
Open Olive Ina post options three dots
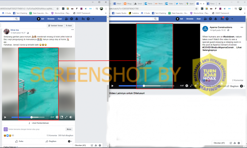(x=72, y=30)
